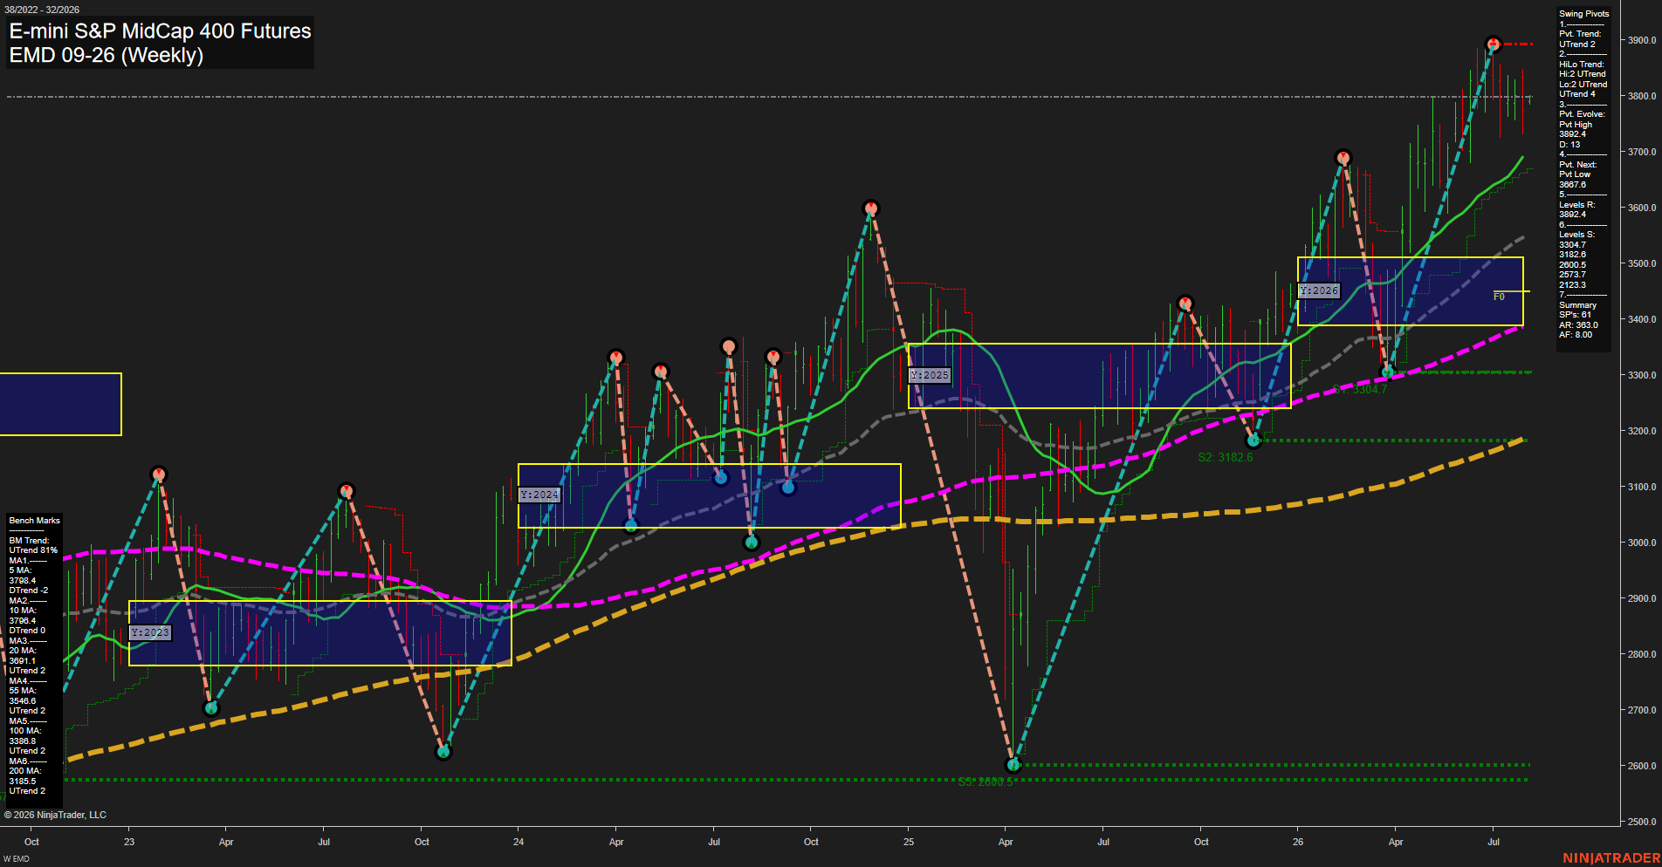Click the 2573.7 support level value
The height and width of the screenshot is (867, 1662).
(x=1572, y=275)
